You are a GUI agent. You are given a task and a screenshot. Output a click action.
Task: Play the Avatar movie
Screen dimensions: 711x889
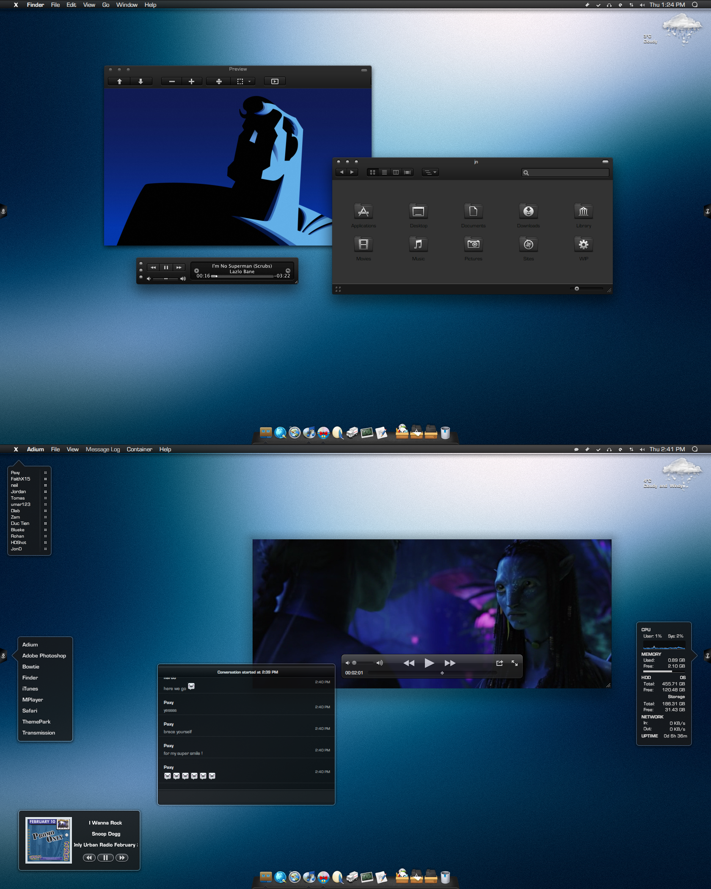[x=429, y=663]
